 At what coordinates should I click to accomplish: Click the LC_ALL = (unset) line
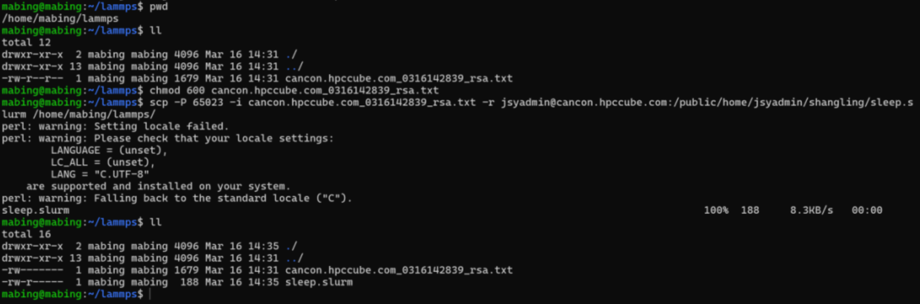(x=103, y=163)
